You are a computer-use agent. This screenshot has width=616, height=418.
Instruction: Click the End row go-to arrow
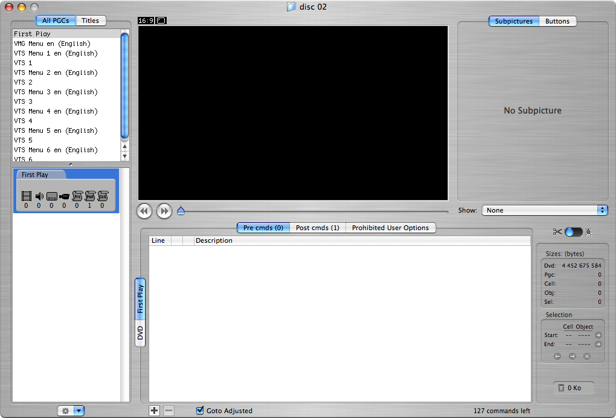(598, 344)
